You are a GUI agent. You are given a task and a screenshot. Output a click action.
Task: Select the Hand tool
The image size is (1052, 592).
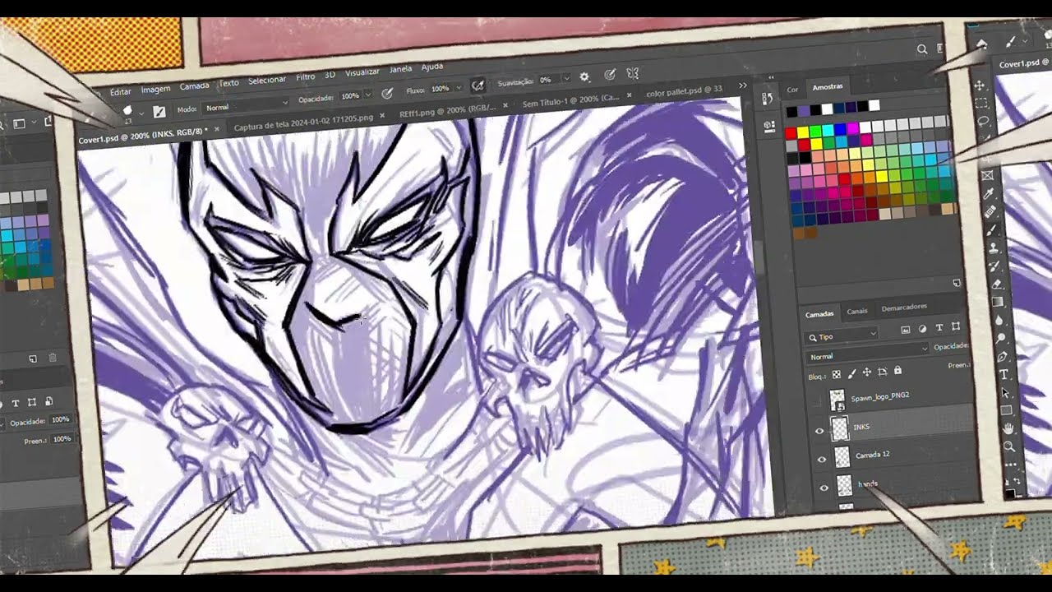(1008, 428)
